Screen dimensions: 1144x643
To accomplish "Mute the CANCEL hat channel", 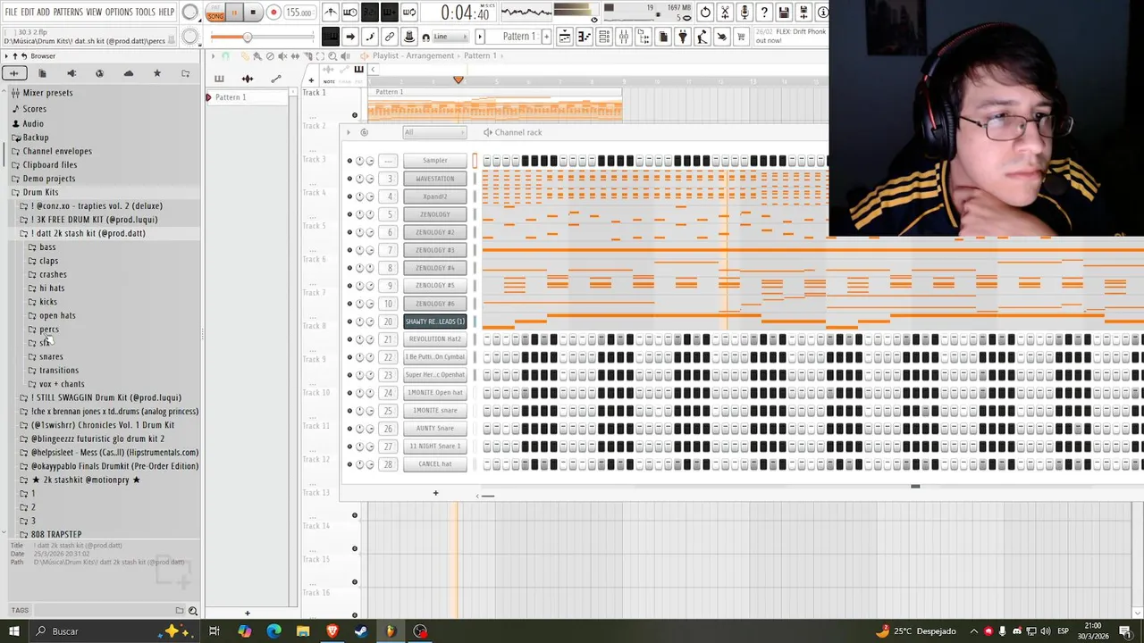I will click(349, 464).
